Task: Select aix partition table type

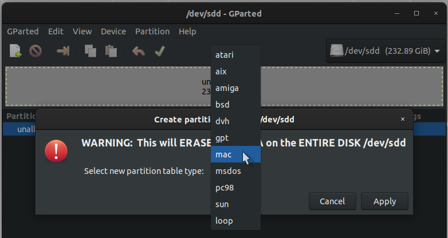Action: click(x=235, y=72)
